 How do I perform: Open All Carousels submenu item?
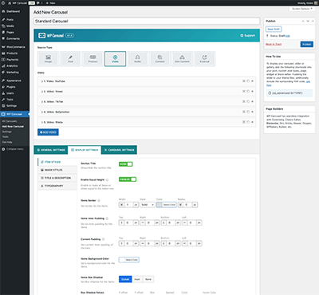(x=10, y=121)
